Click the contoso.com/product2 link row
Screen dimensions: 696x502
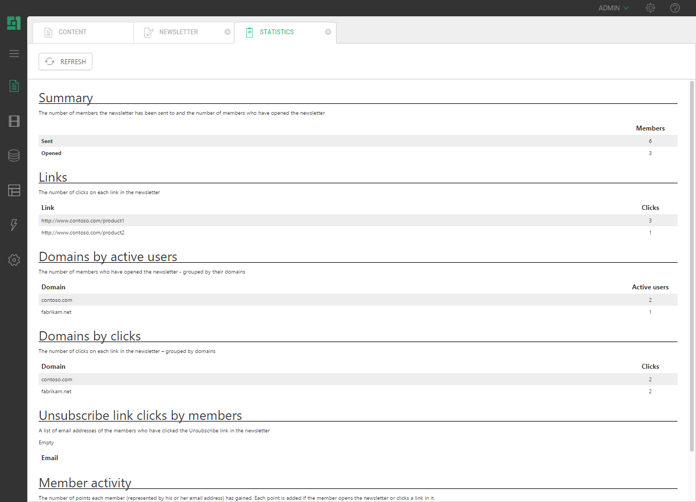pos(83,233)
